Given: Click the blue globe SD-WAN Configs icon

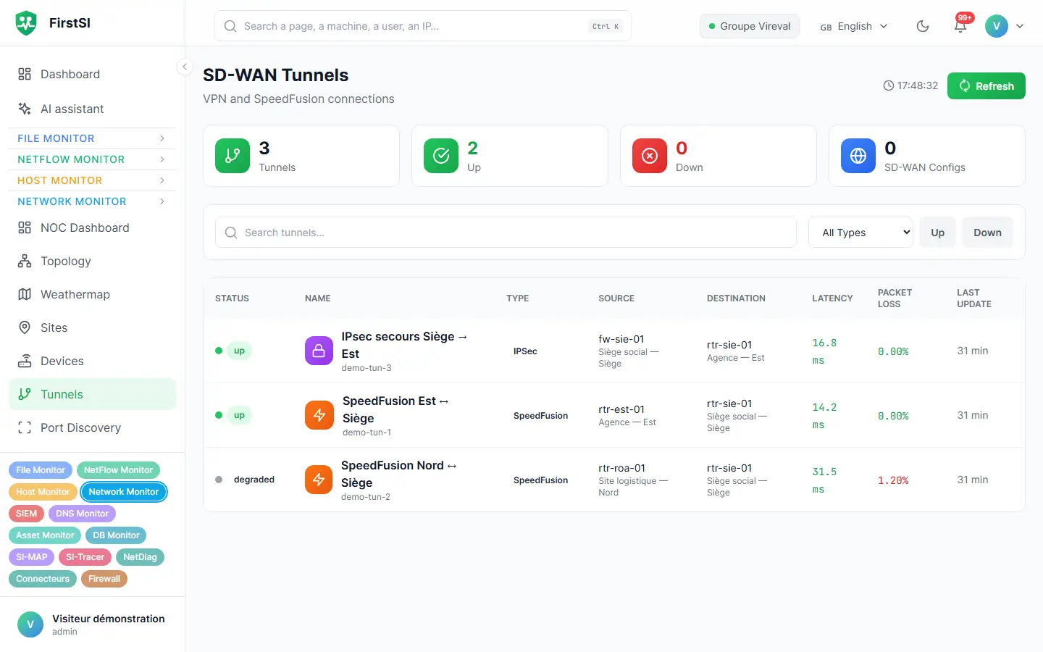Looking at the screenshot, I should [858, 156].
